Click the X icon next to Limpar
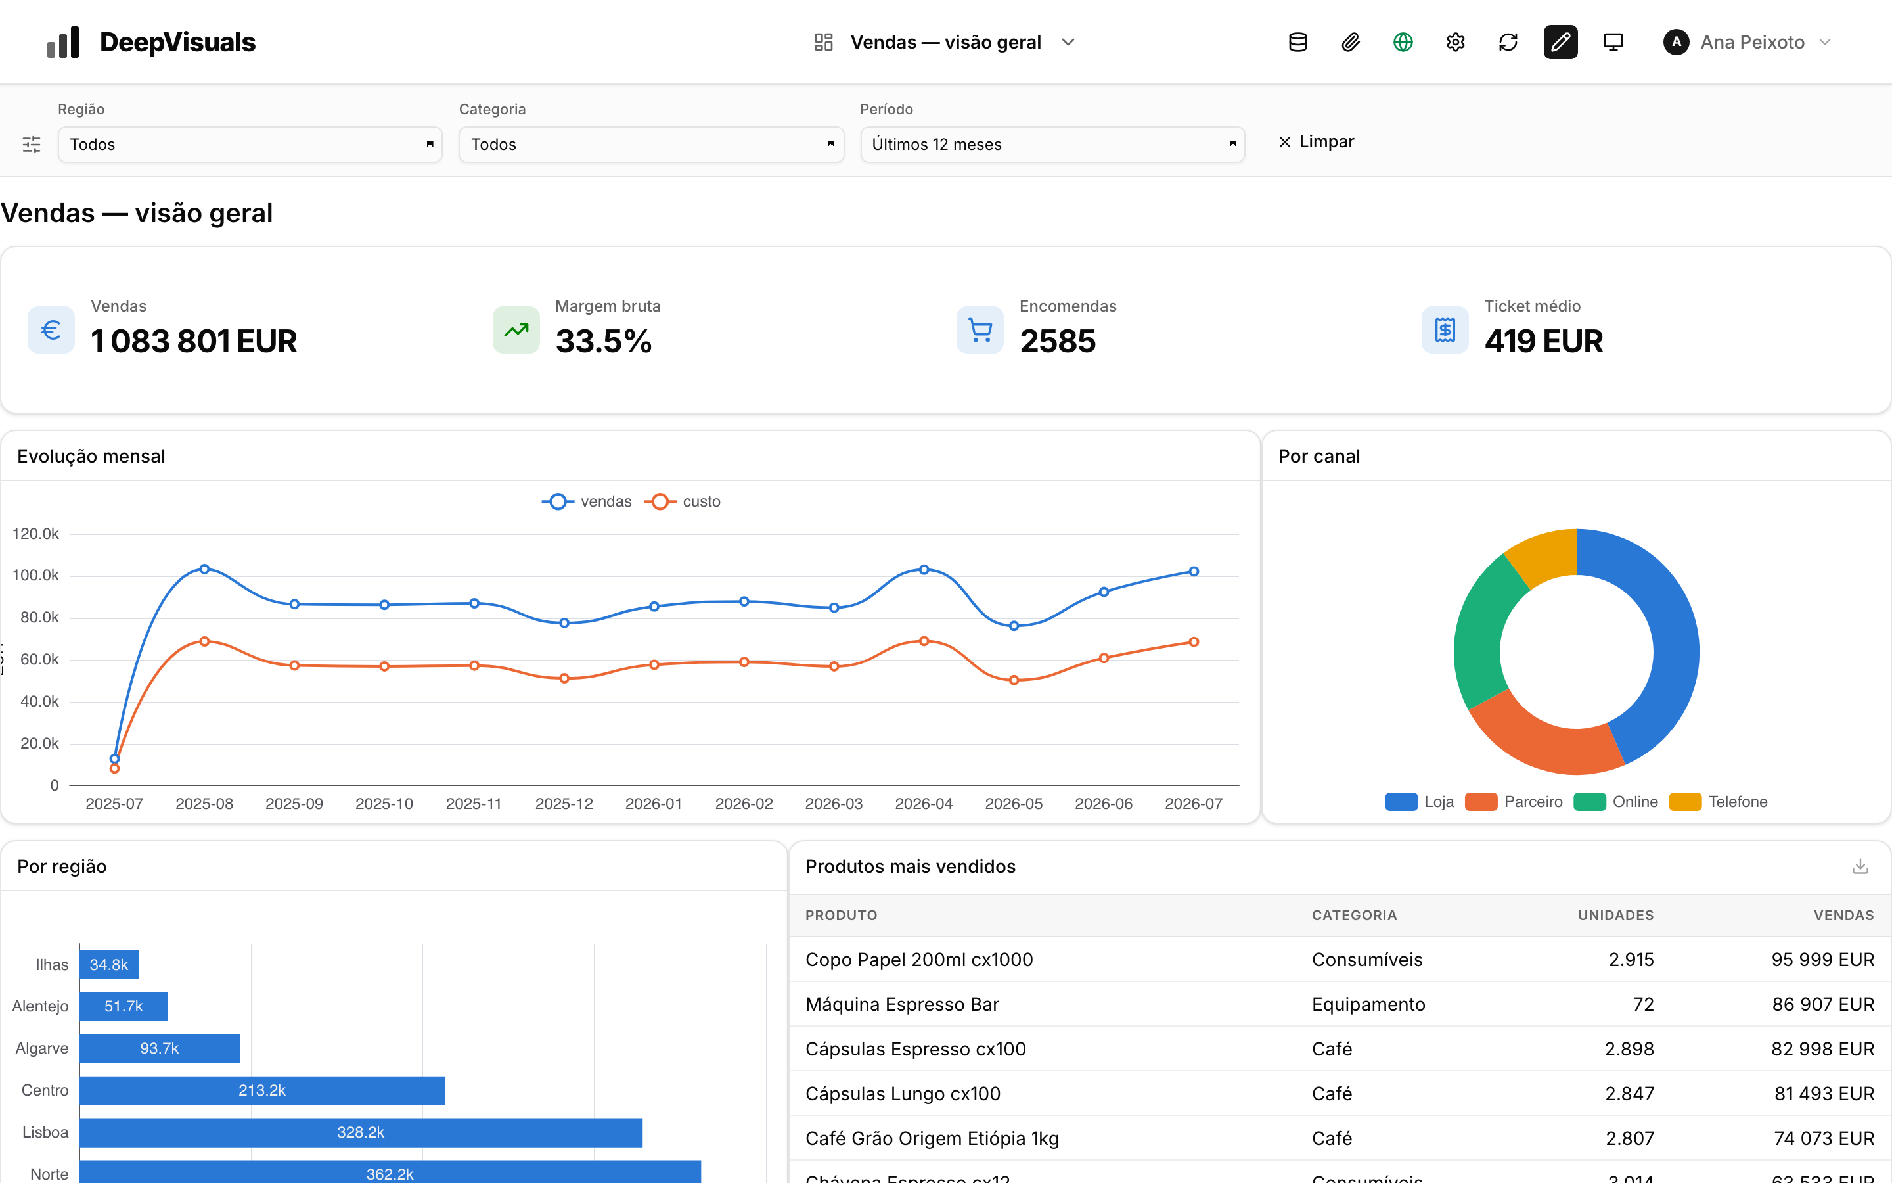This screenshot has height=1183, width=1892. [1284, 141]
